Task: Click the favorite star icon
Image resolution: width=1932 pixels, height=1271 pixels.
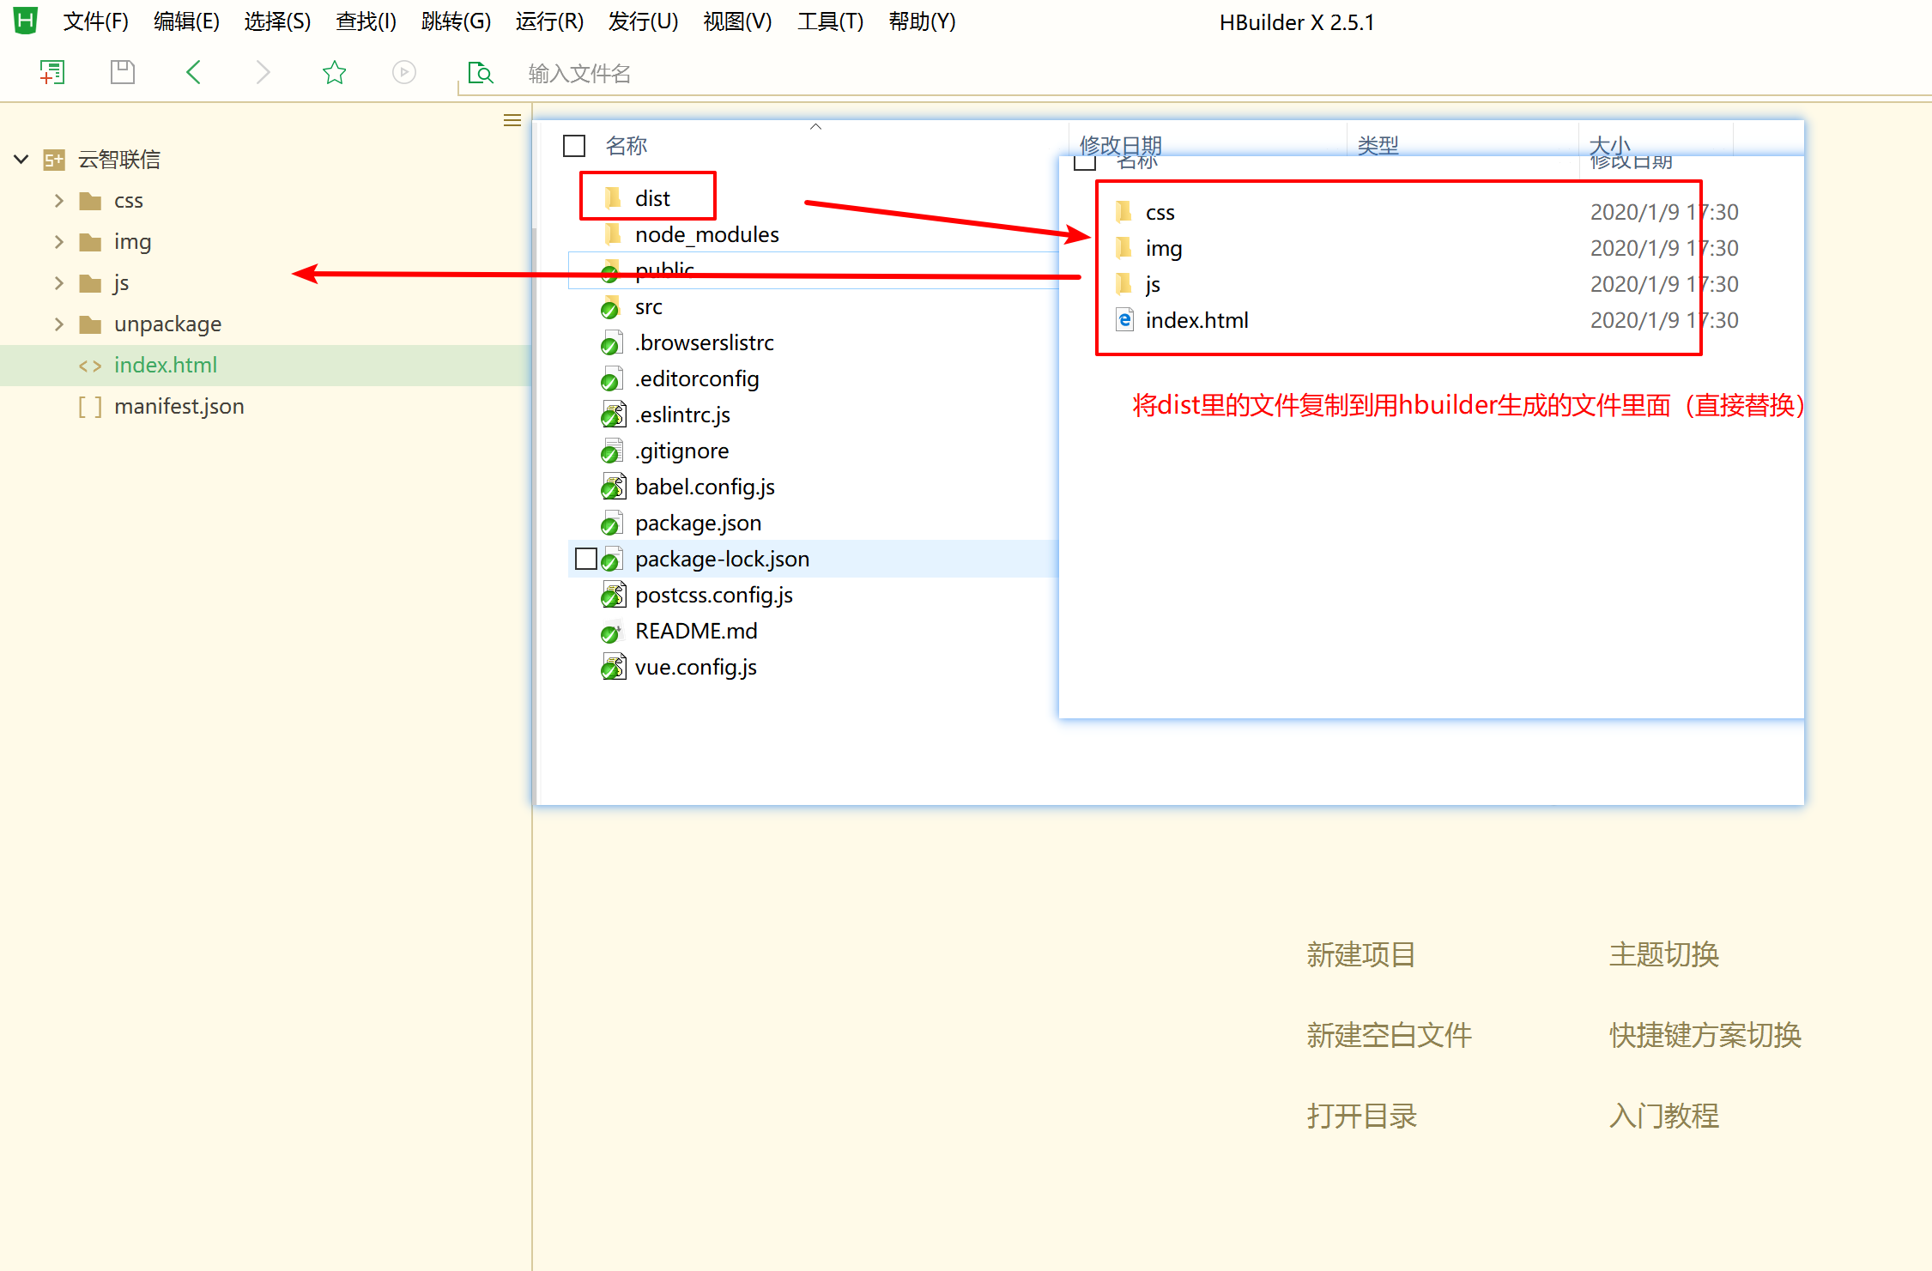Action: tap(334, 72)
